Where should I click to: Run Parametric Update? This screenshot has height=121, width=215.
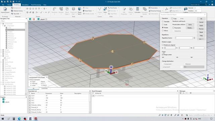point(144,11)
